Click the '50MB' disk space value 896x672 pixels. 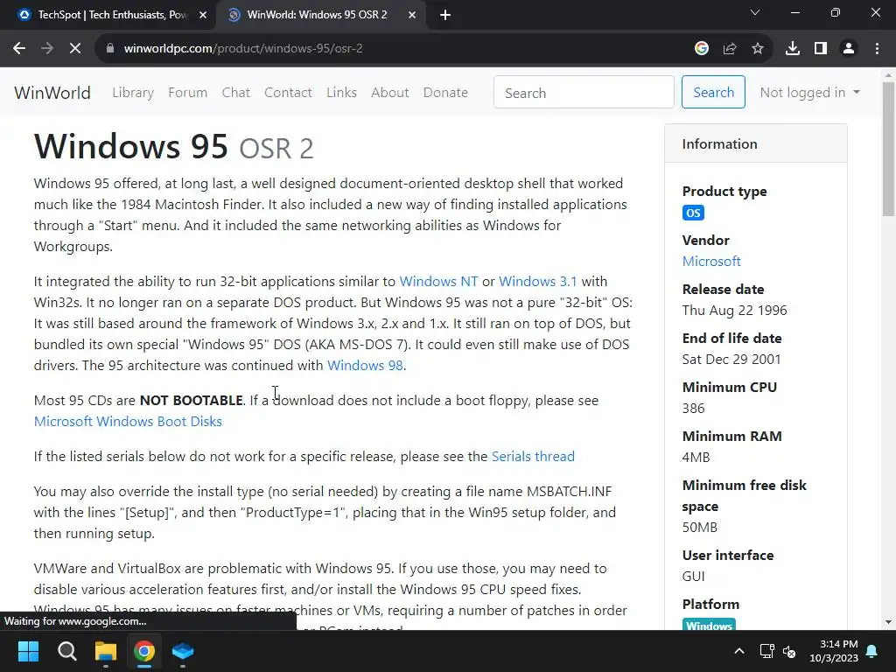699,528
